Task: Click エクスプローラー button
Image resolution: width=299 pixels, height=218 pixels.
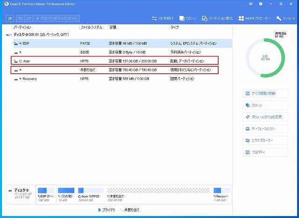Action: pos(265,141)
